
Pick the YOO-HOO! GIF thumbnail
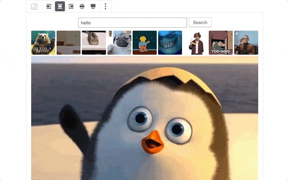(x=221, y=43)
